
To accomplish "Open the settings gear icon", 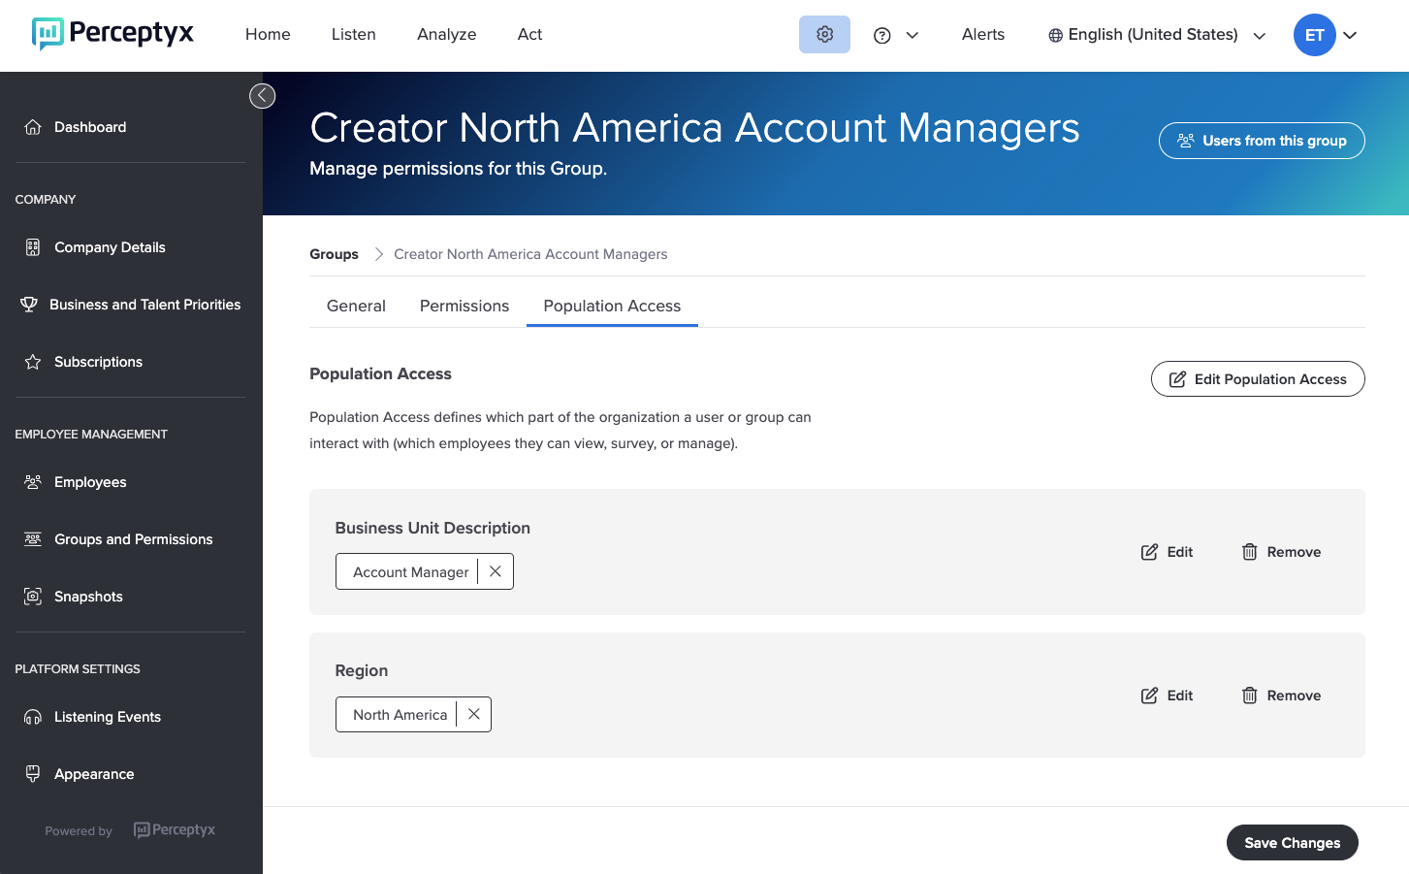I will click(x=824, y=34).
